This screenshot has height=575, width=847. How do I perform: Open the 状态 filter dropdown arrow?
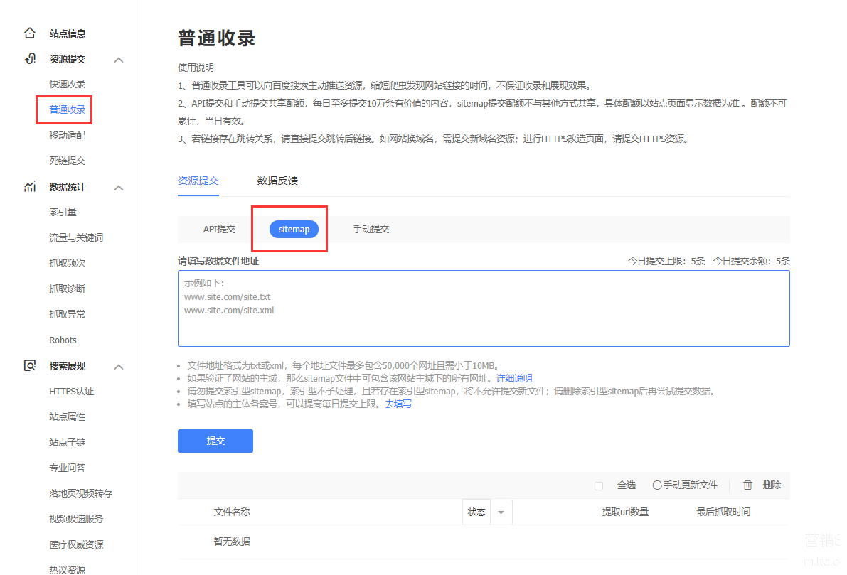501,512
